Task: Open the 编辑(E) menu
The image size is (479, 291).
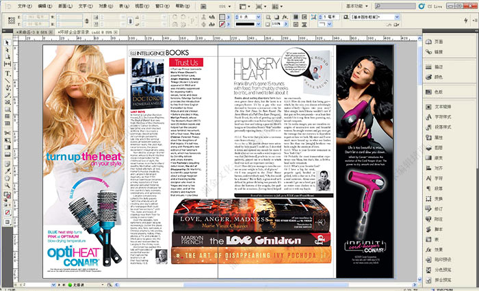Action: (45, 6)
